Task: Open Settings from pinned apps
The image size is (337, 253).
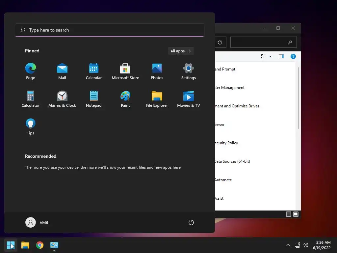Action: (x=189, y=71)
